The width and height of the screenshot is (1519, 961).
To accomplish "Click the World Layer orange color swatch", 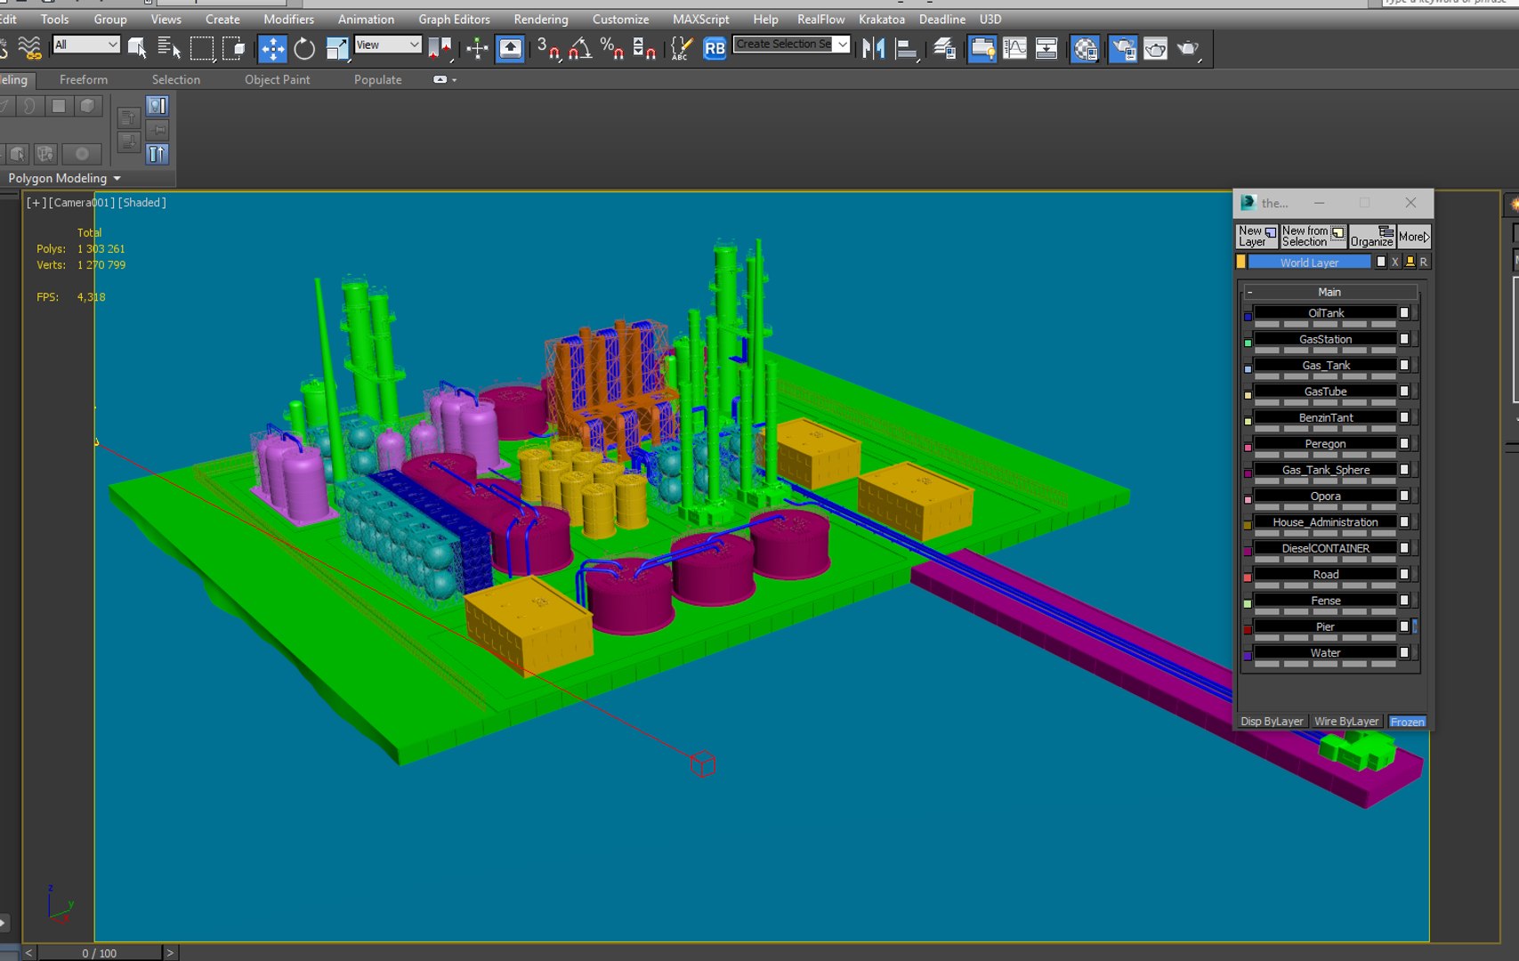I will [x=1241, y=262].
